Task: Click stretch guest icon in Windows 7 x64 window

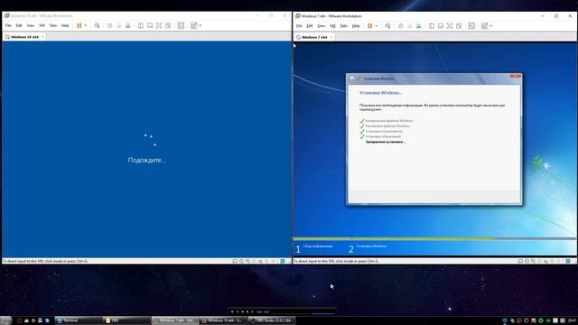Action: tap(484, 26)
